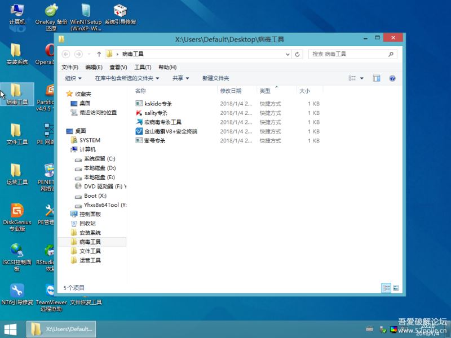
Task: Open TeamViewer 远程协助 desktop icon
Action: click(51, 297)
